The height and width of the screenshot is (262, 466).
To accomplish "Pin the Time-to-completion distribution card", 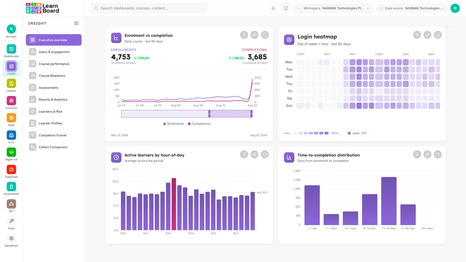I will (417, 154).
